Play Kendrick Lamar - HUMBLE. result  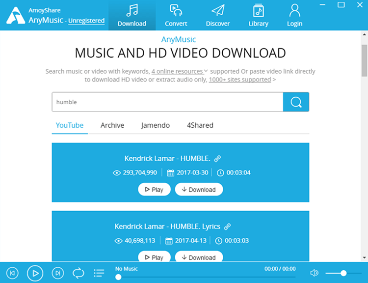pyautogui.click(x=154, y=190)
